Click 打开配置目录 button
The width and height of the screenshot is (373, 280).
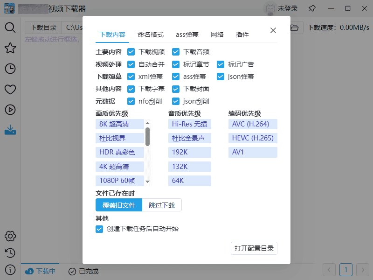pos(254,248)
